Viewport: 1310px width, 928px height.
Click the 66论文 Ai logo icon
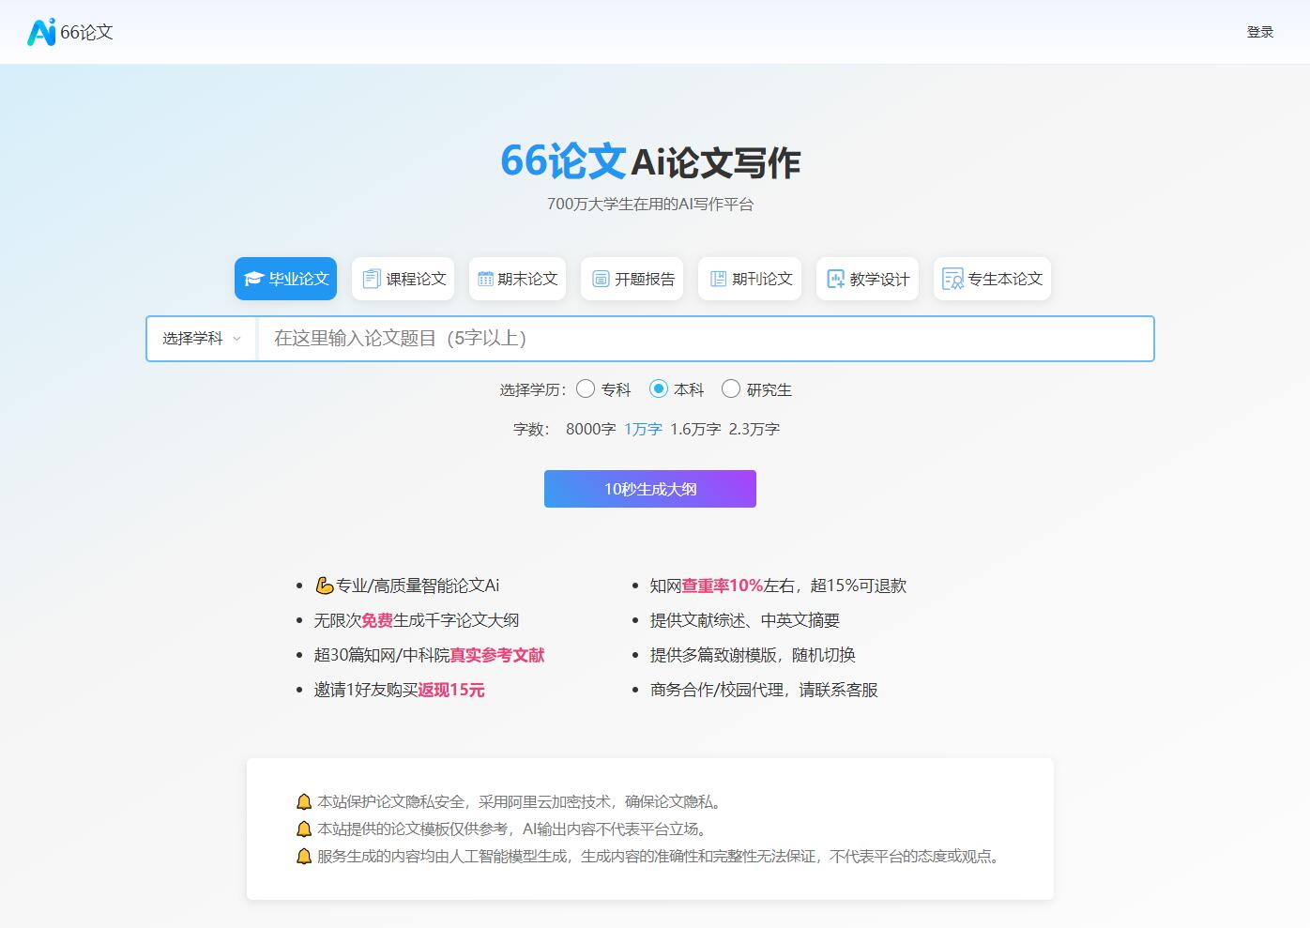pos(41,32)
